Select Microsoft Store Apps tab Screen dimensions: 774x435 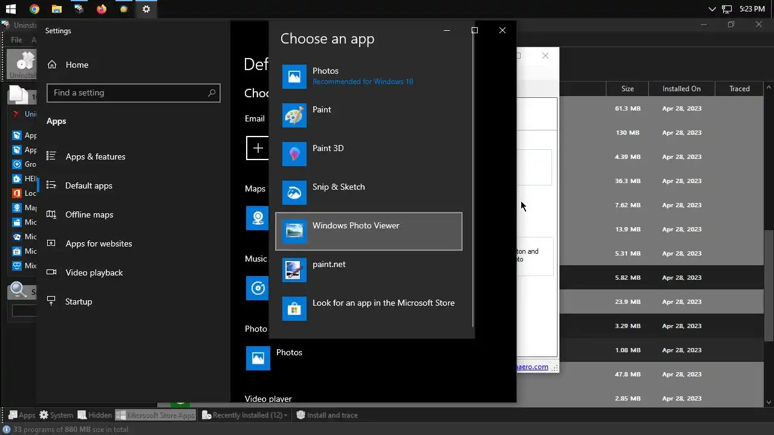tap(156, 415)
